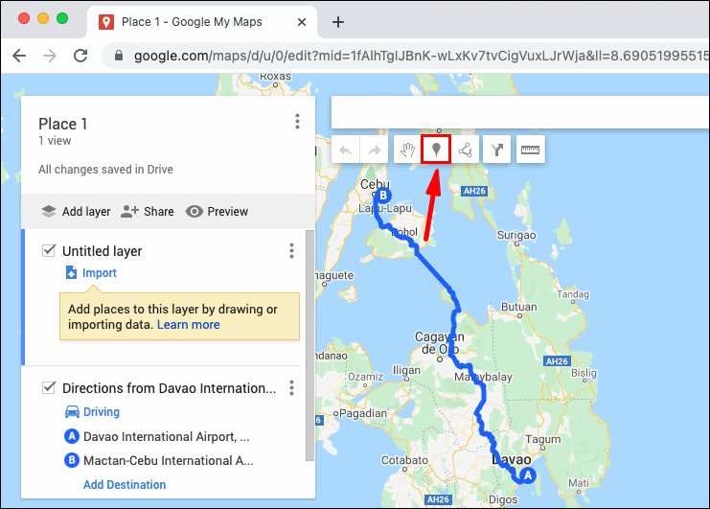Screen dimensions: 710x509
Task: Close the Place 1 - Google My Maps tab
Action: (302, 22)
